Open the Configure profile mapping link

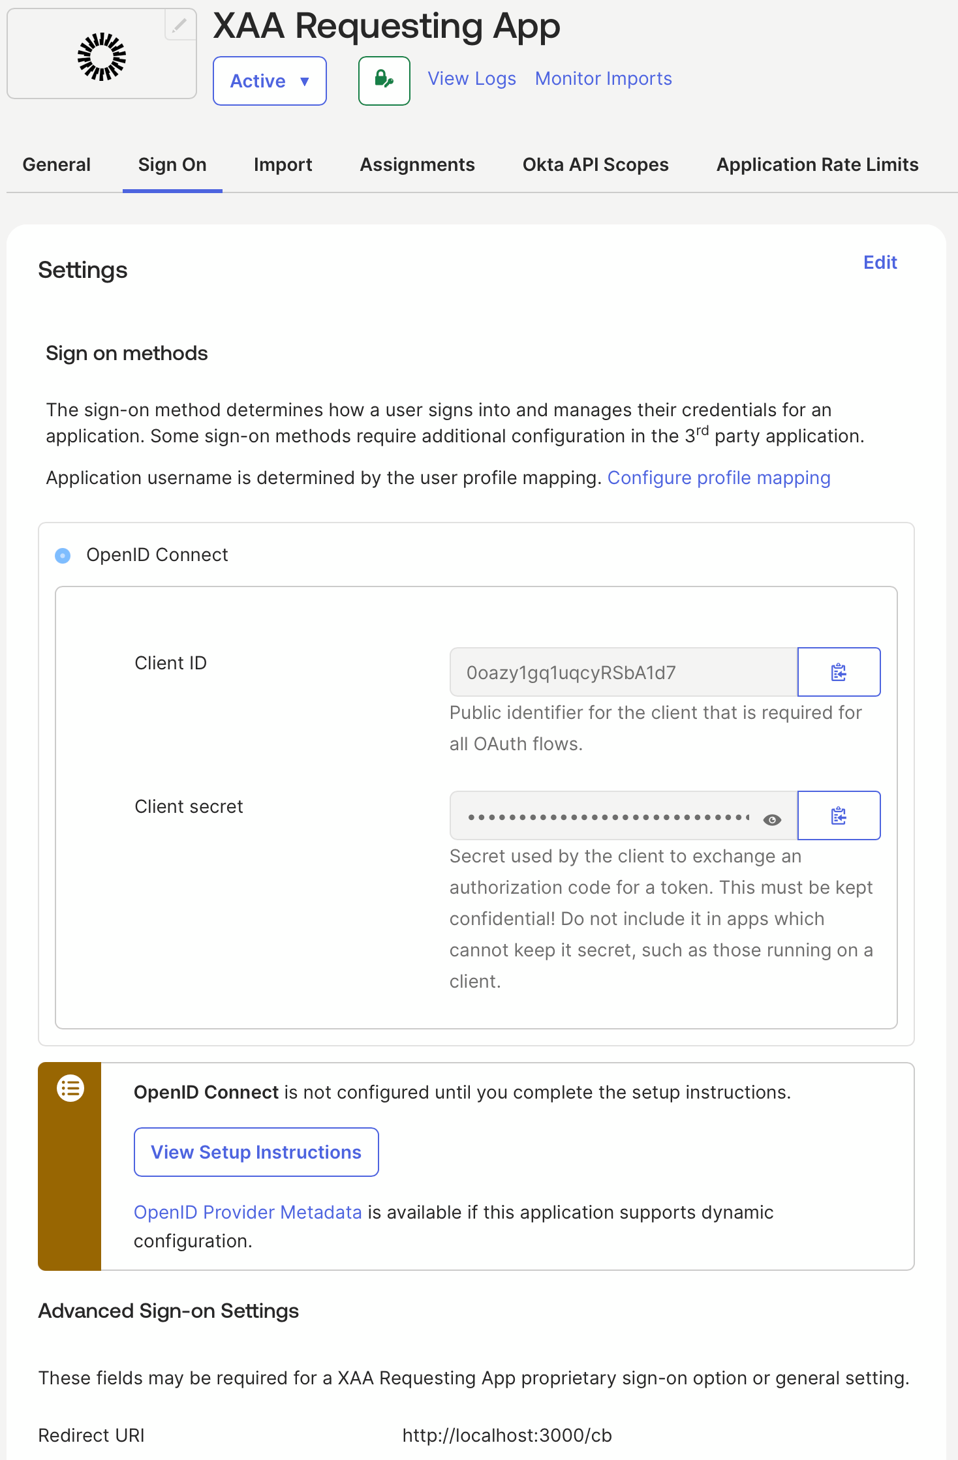(719, 478)
